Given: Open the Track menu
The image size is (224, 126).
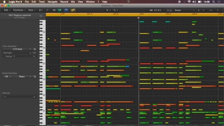Looking at the screenshot, I should tap(42, 2).
